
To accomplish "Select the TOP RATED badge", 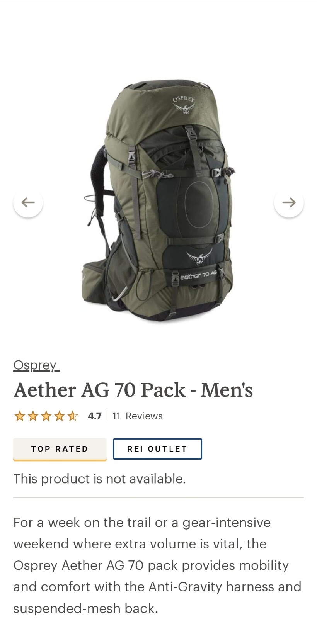I will tap(60, 449).
